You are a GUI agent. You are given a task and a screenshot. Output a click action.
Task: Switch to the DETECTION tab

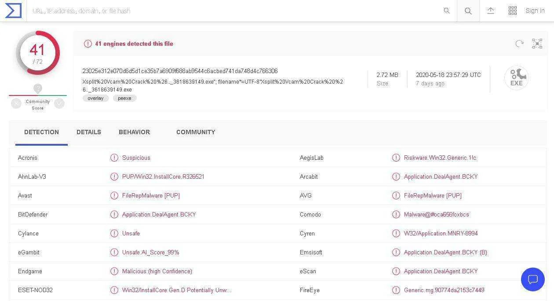point(41,132)
